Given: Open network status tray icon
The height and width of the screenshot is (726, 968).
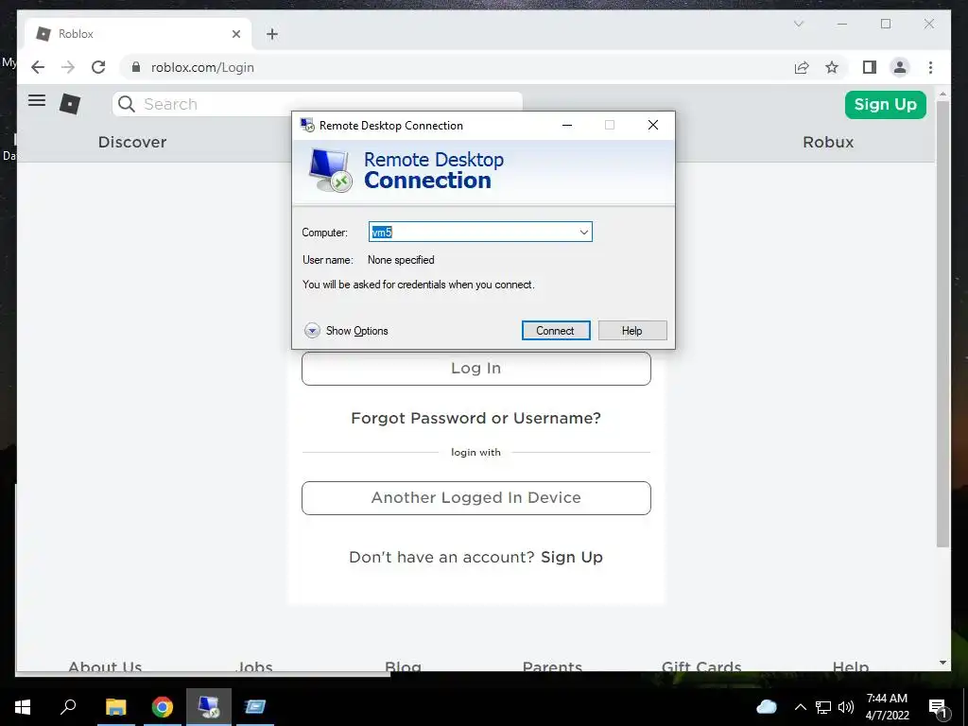Looking at the screenshot, I should (823, 707).
